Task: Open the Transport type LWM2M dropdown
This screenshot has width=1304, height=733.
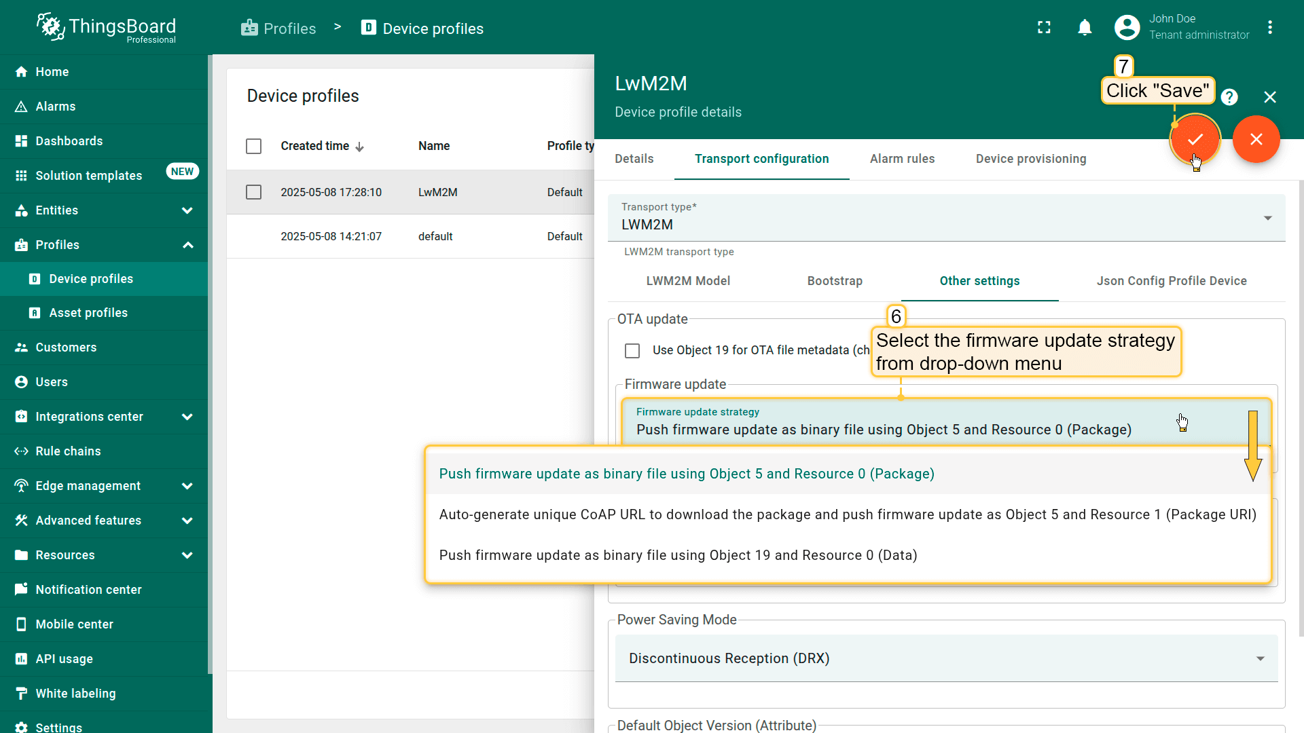Action: click(x=945, y=218)
